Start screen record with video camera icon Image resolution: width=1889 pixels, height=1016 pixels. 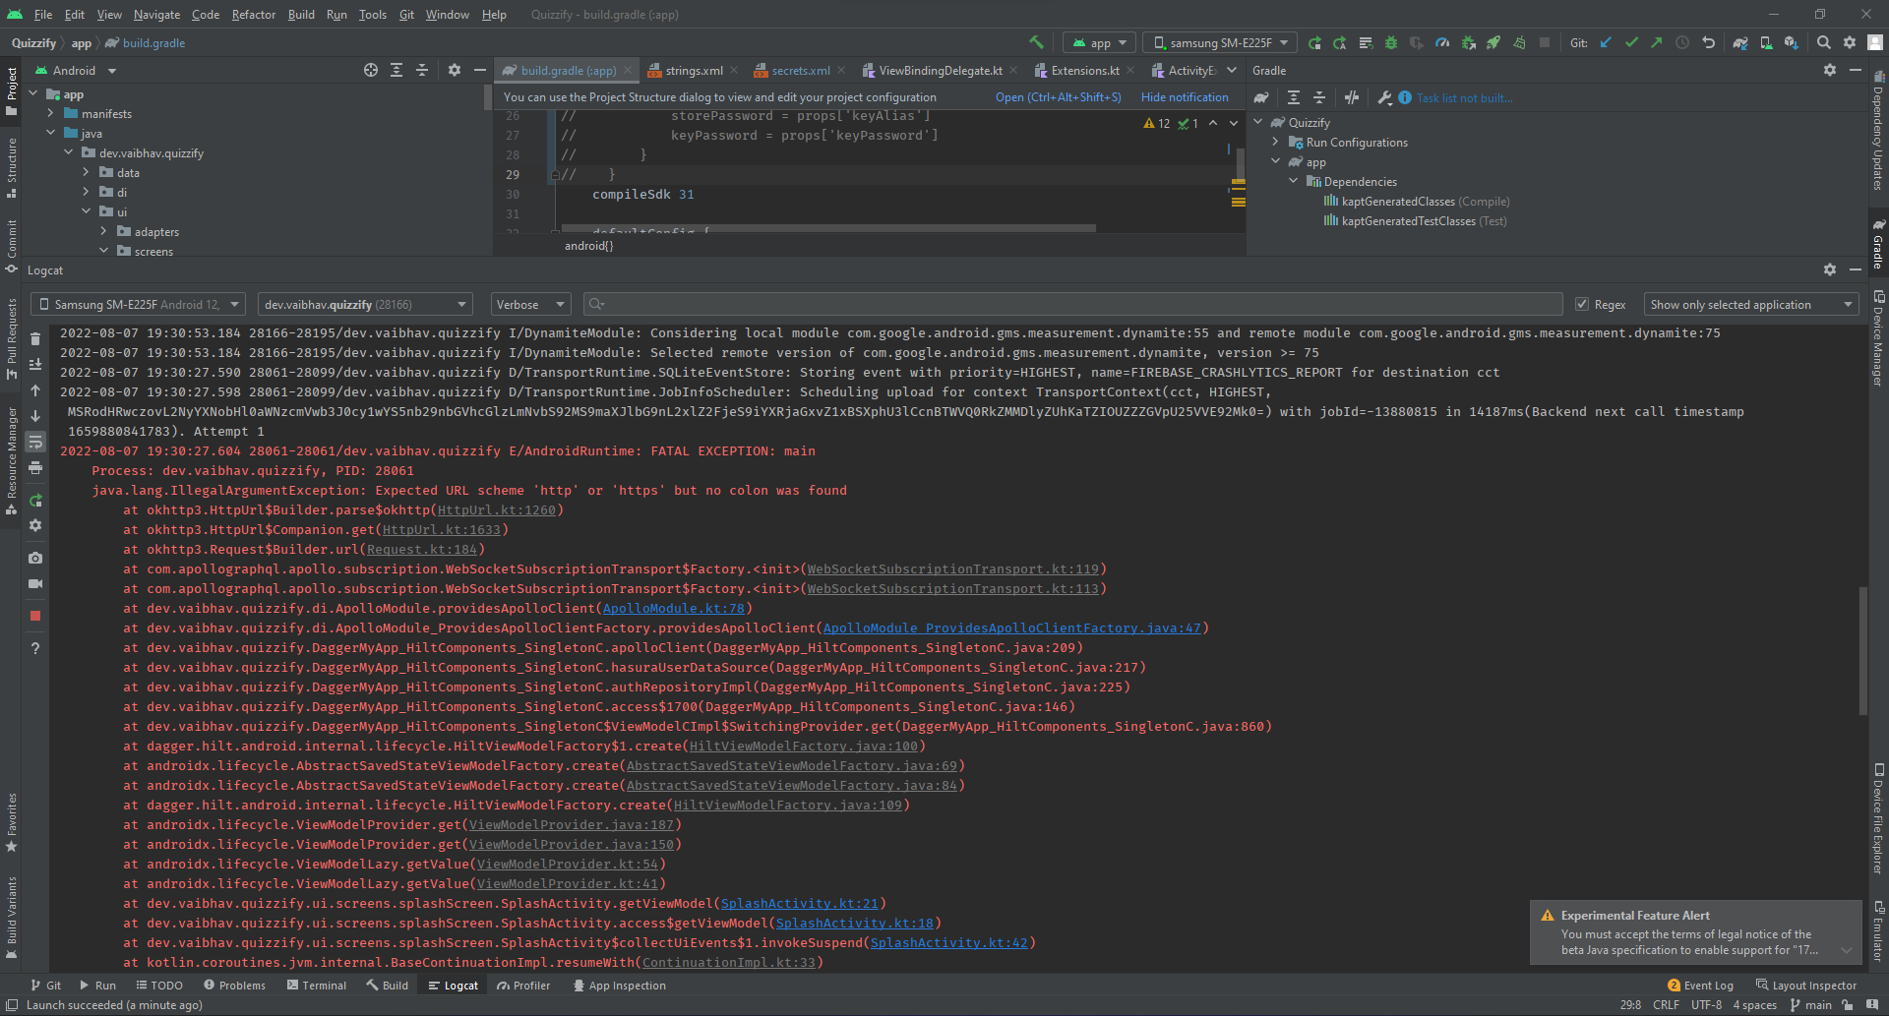(x=35, y=583)
